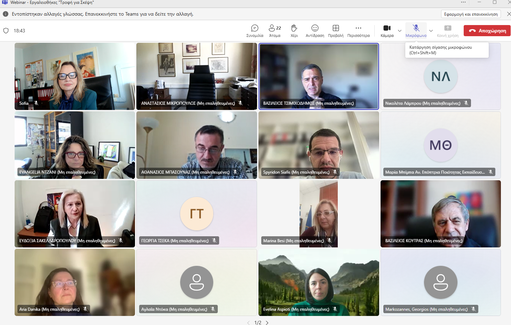Image resolution: width=511 pixels, height=325 pixels.
Task: Expand the microphone options dropdown arrow
Action: 431,31
